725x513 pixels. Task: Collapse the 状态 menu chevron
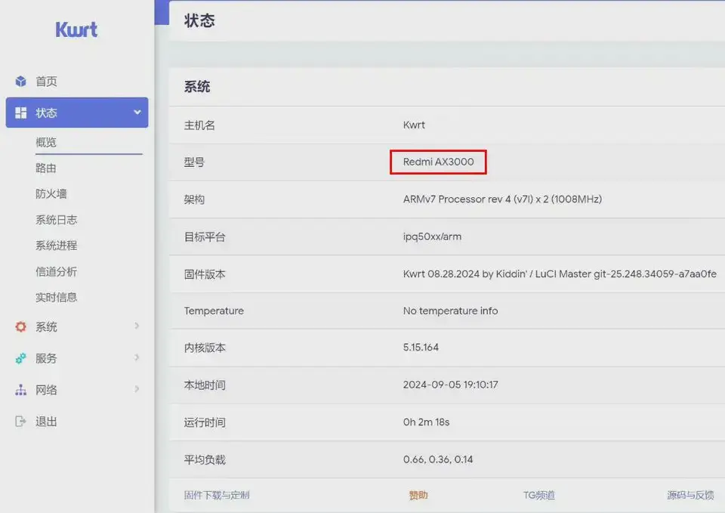[137, 112]
